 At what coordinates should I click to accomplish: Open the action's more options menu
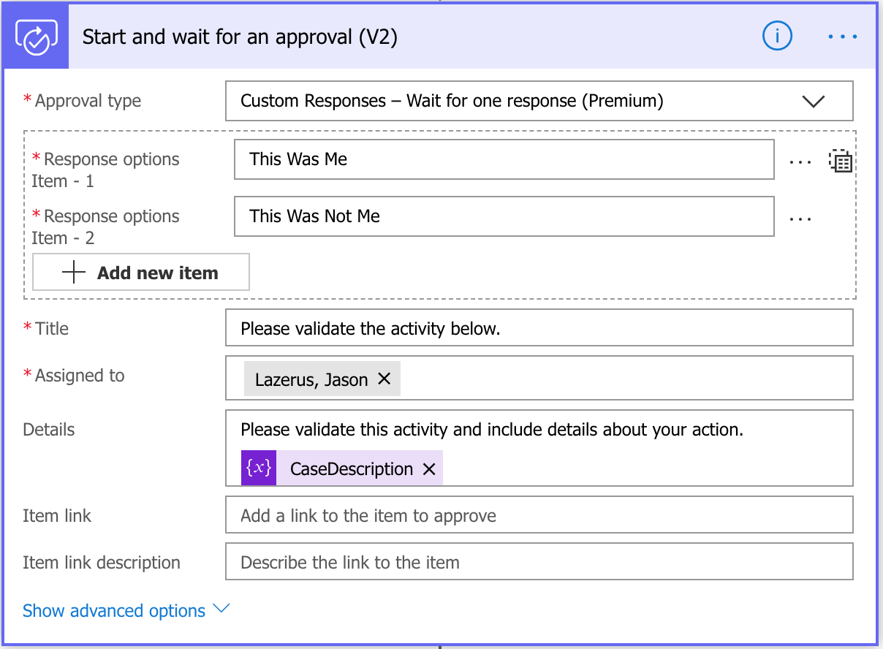(x=843, y=35)
